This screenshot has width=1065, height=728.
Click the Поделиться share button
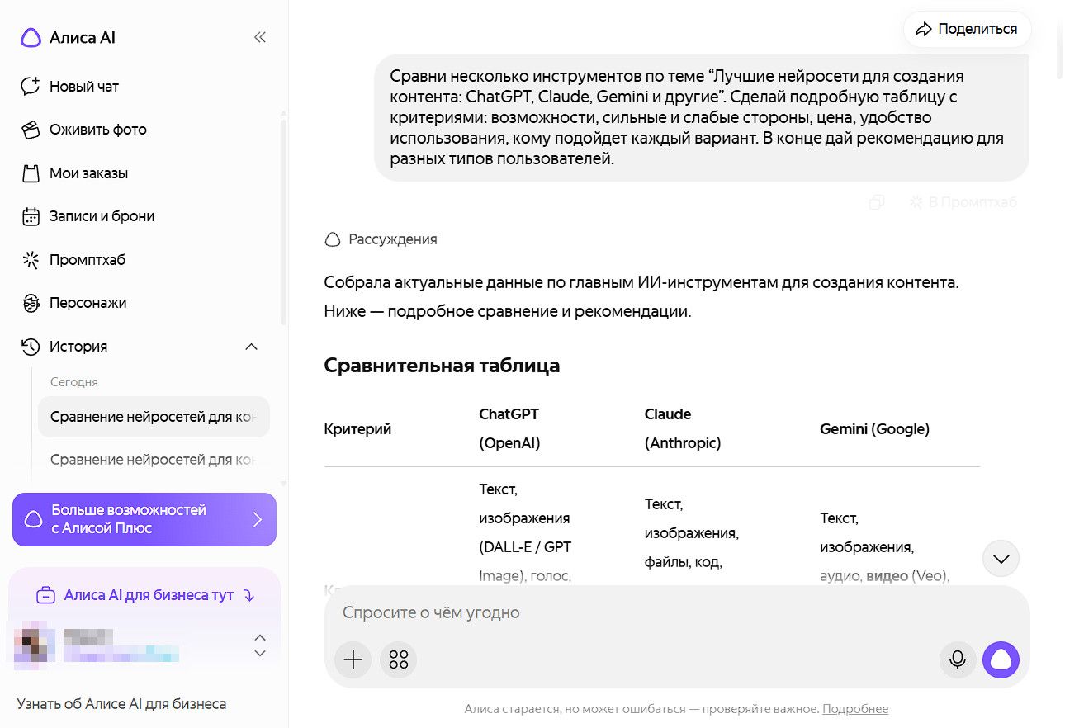click(x=967, y=29)
